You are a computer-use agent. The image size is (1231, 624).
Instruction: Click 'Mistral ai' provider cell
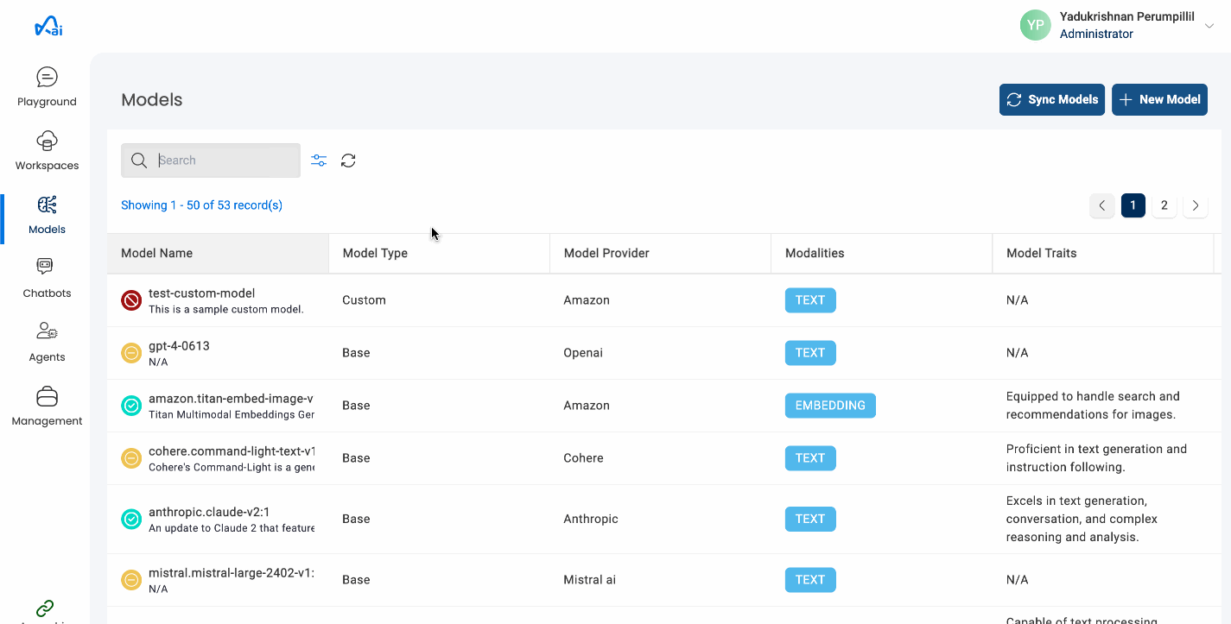pyautogui.click(x=590, y=580)
